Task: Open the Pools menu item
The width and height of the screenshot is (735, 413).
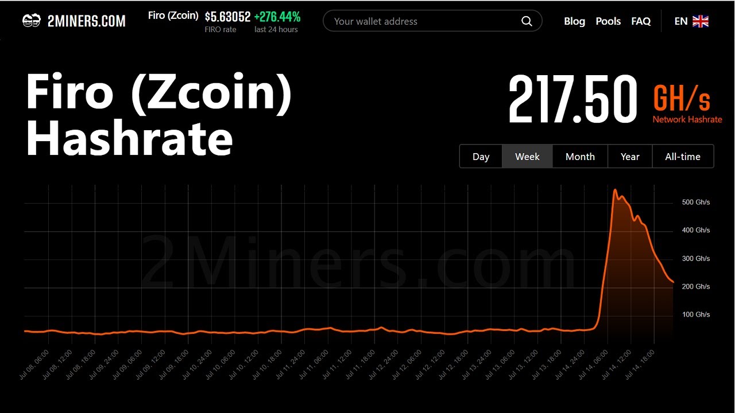Action: click(x=608, y=21)
